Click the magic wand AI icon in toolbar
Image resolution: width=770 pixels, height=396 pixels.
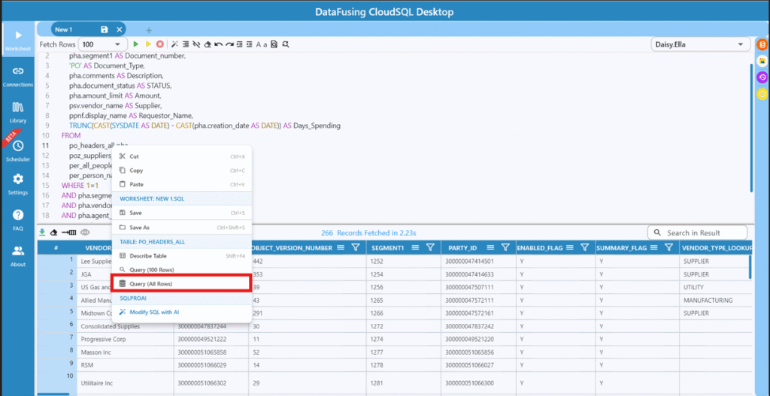[x=174, y=44]
